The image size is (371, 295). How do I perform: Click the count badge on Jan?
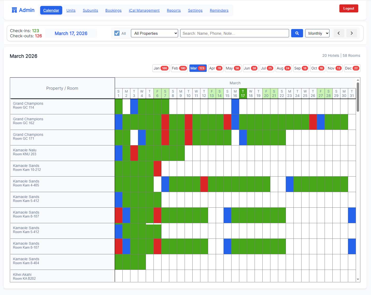[164, 68]
